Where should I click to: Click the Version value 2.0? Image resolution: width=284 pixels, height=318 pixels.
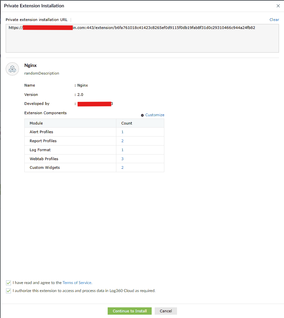pos(80,95)
